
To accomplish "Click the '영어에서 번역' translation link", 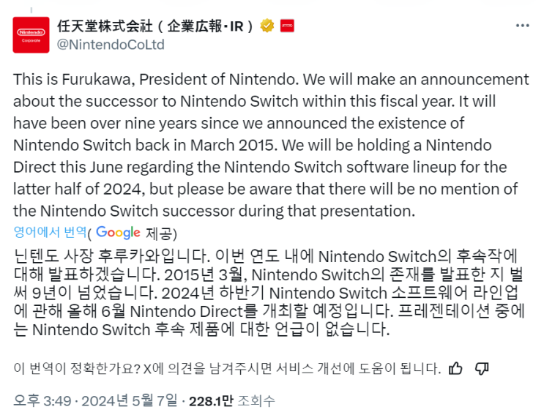I will [50, 233].
